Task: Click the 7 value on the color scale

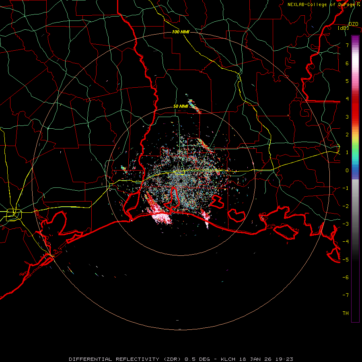Action: click(x=347, y=45)
